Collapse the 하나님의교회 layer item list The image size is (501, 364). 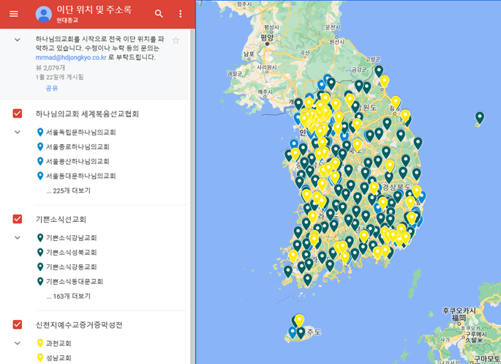18,133
